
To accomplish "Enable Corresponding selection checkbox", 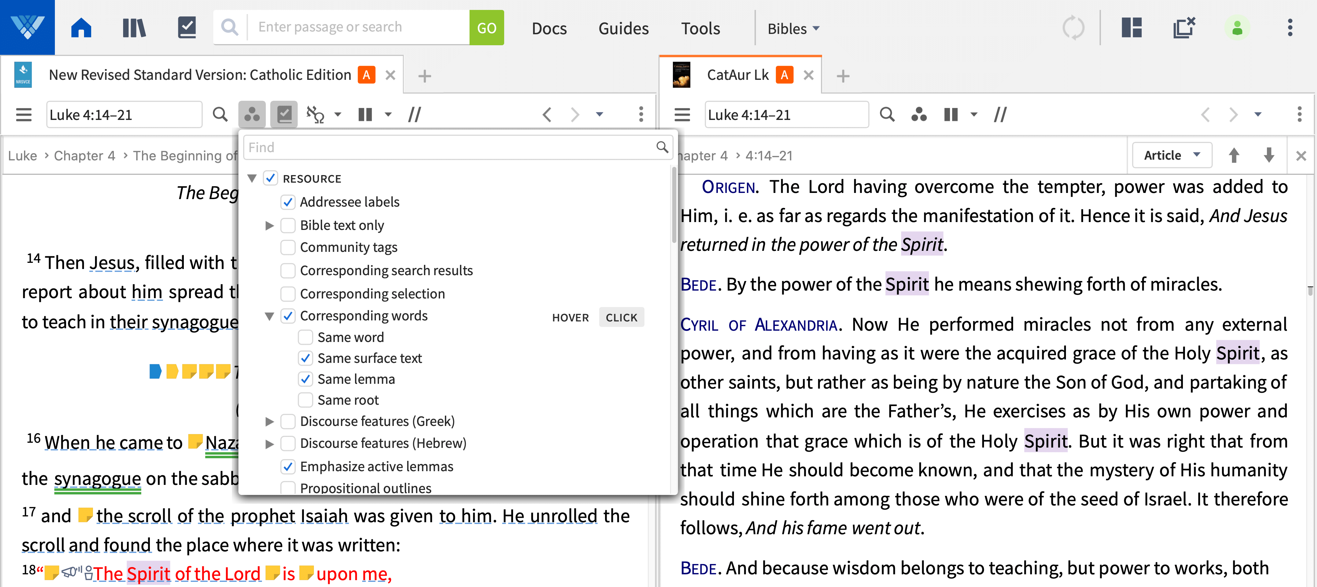I will click(x=288, y=294).
